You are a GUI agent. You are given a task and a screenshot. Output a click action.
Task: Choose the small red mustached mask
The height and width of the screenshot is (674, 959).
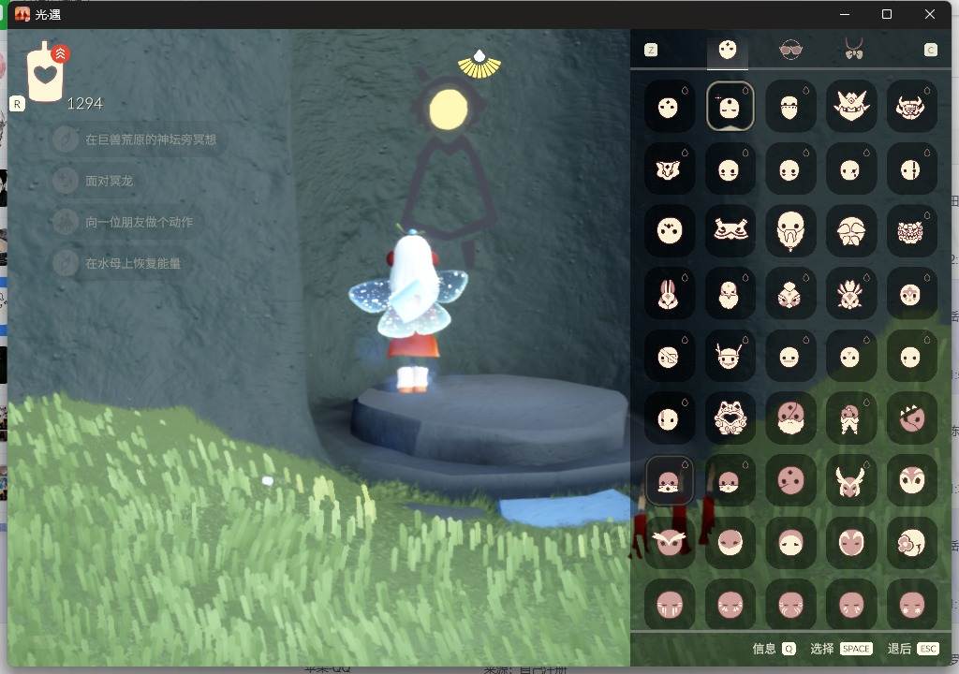click(850, 418)
